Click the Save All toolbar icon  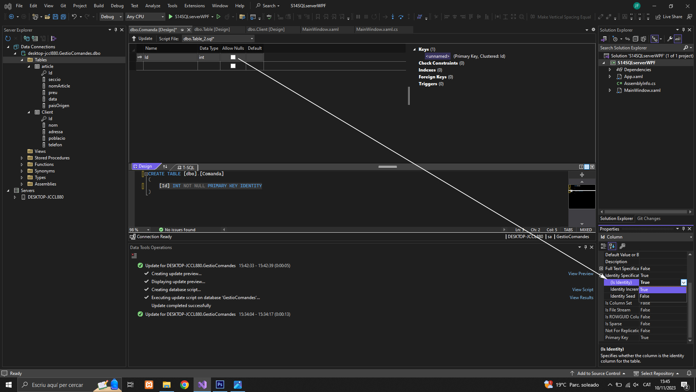click(63, 17)
